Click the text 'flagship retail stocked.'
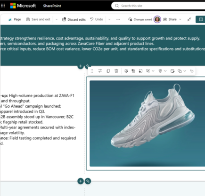 (x=23, y=122)
